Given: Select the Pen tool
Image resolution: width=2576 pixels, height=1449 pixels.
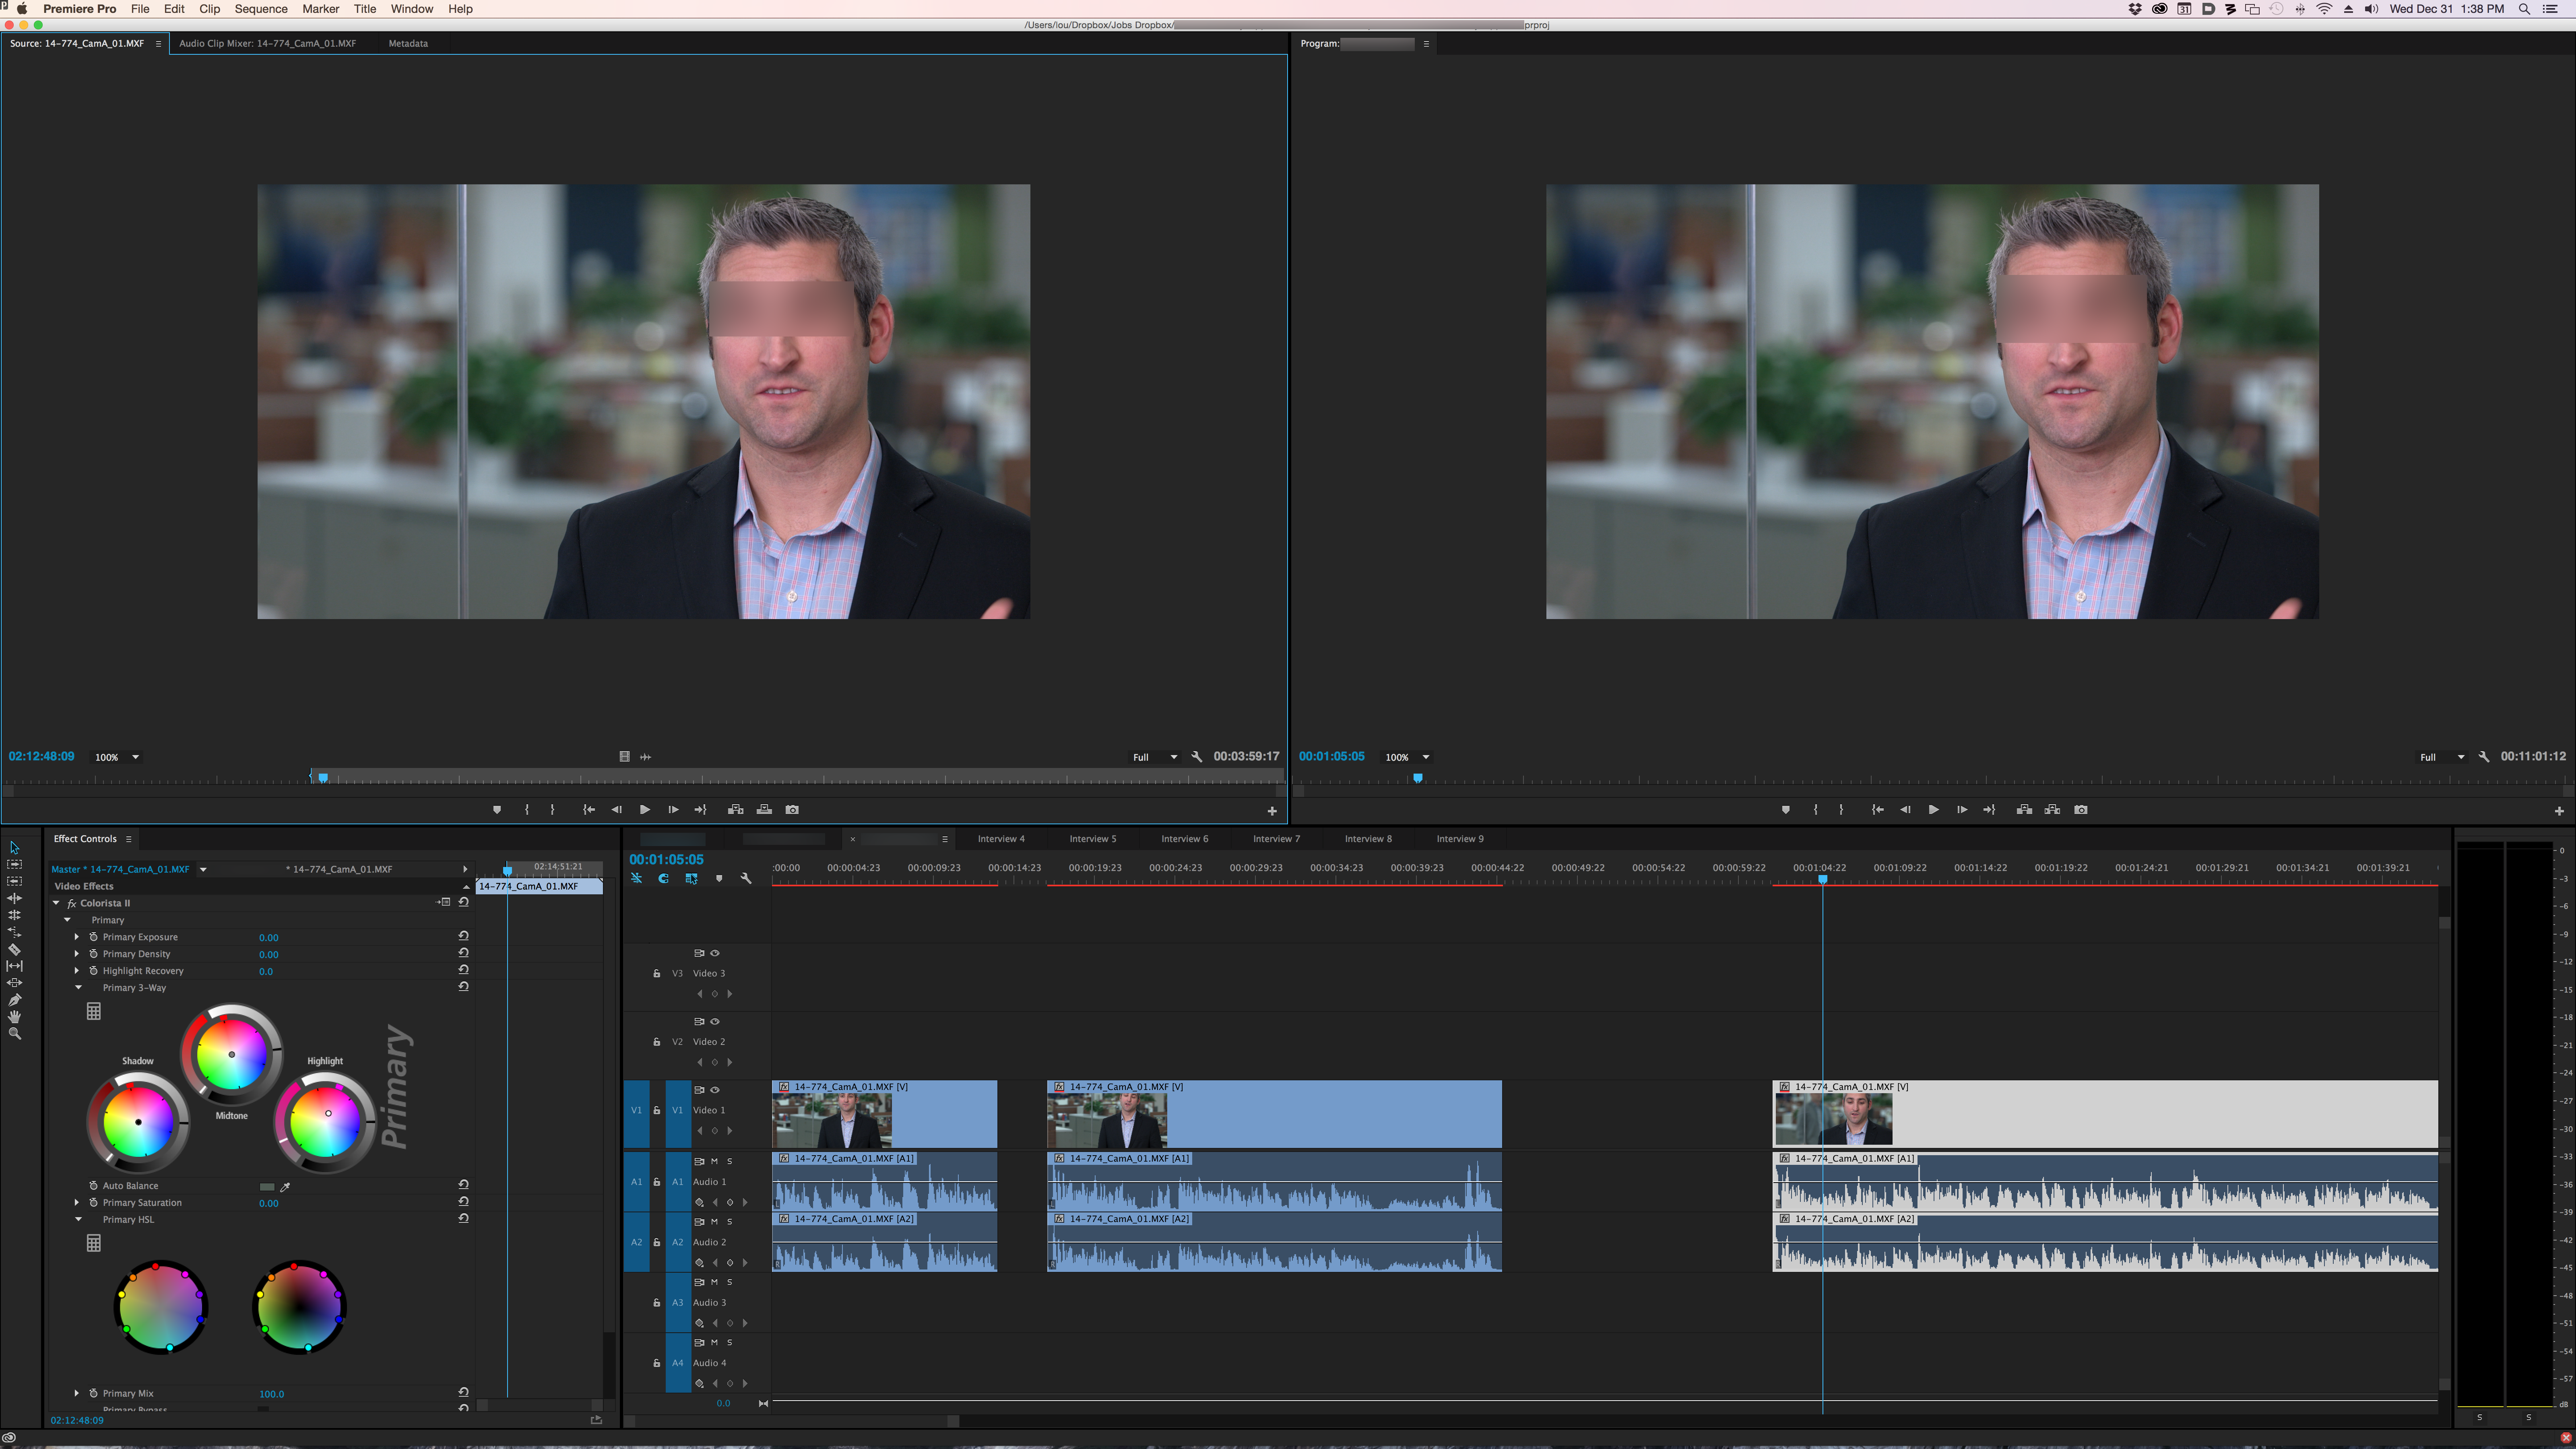Looking at the screenshot, I should pos(14,1000).
